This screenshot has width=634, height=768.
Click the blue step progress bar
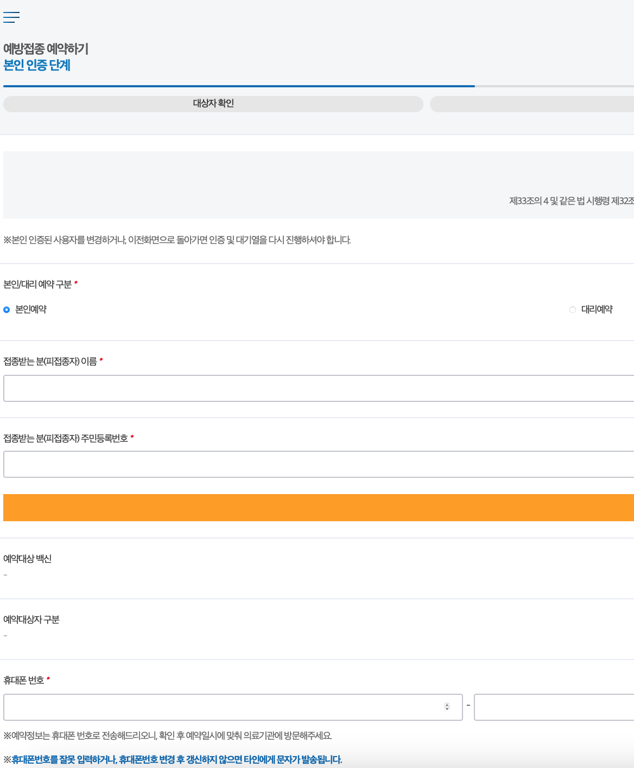239,86
